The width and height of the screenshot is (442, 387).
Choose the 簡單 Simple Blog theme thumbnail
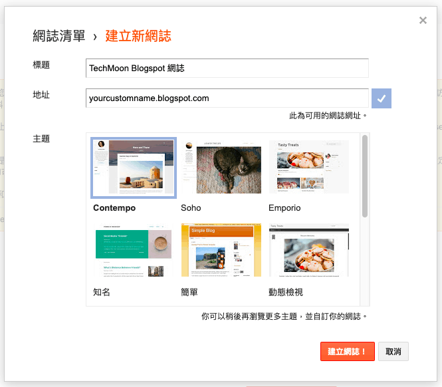click(x=221, y=251)
